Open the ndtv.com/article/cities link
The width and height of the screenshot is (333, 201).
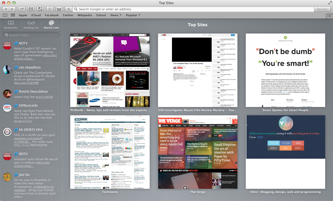click(32, 164)
